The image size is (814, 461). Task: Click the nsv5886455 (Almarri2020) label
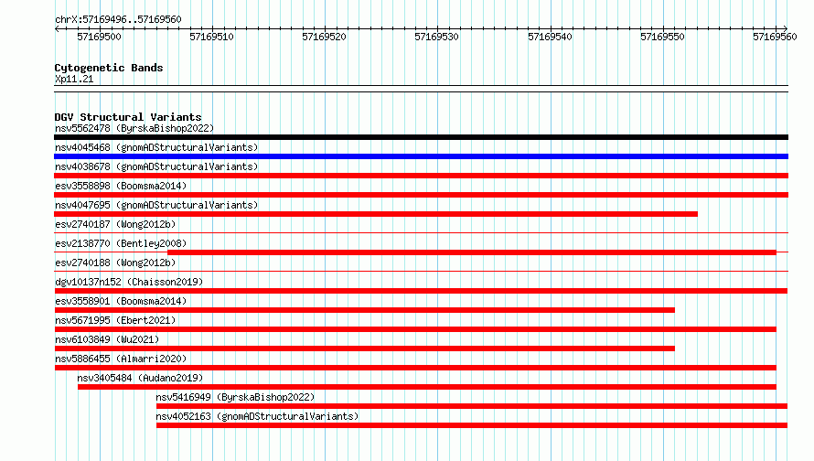coord(121,359)
